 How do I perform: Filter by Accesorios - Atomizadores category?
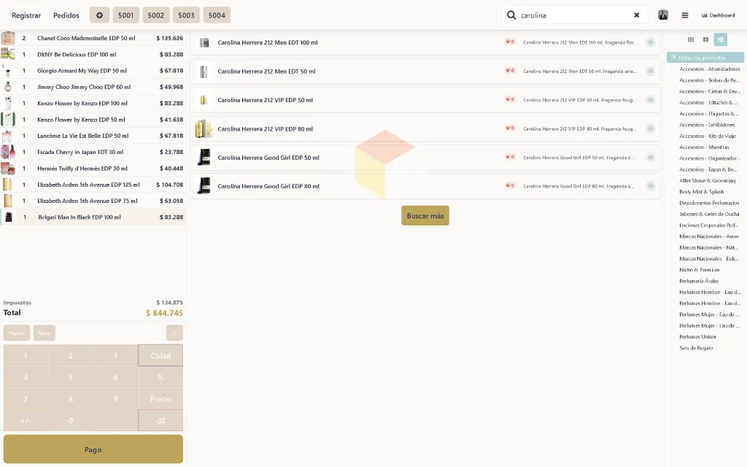click(x=709, y=69)
